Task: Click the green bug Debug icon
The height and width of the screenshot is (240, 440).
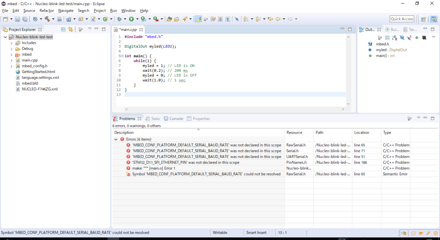Action: 119,19
